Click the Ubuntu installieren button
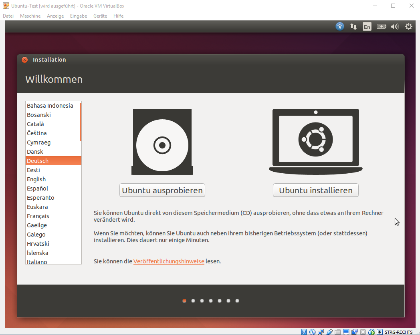This screenshot has width=420, height=335. (316, 190)
